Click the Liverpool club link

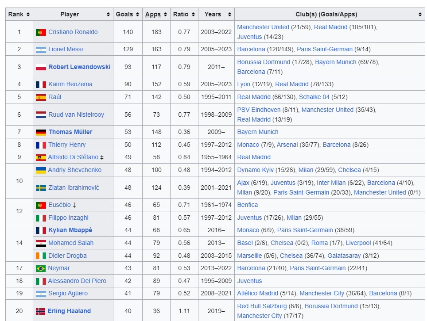pyautogui.click(x=358, y=243)
